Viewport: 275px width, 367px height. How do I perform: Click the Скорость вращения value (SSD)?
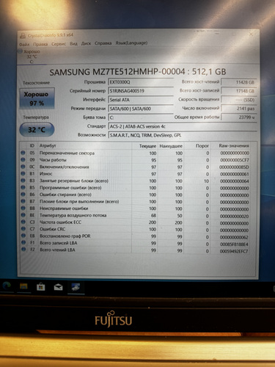click(x=239, y=100)
